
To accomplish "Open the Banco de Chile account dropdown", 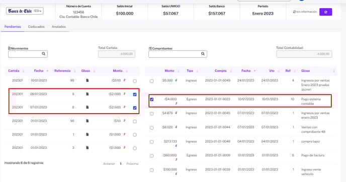I will click(25, 11).
